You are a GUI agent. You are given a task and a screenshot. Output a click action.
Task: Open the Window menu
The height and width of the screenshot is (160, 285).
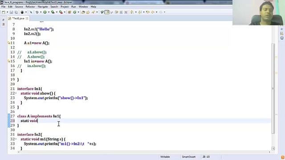[83, 7]
